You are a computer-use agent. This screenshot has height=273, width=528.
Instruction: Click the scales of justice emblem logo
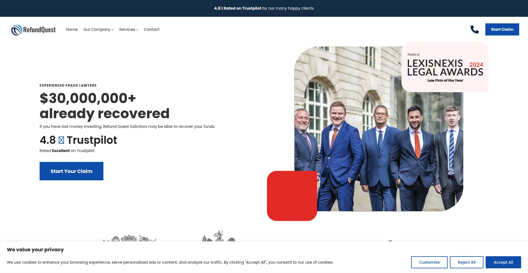point(219,236)
